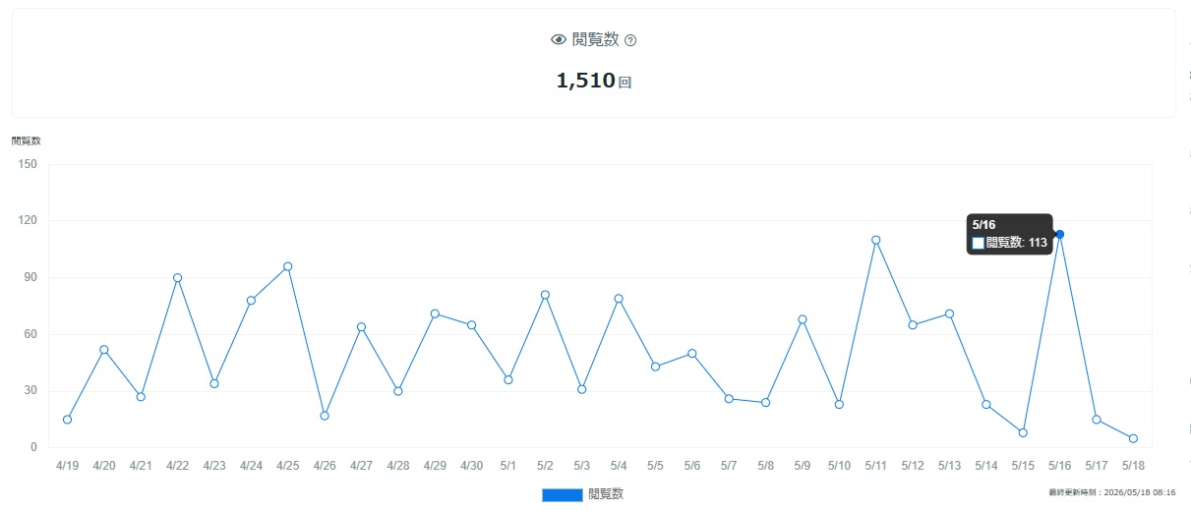Click the 60 y-axis value label
Screen dimensions: 1191x511
(30, 334)
